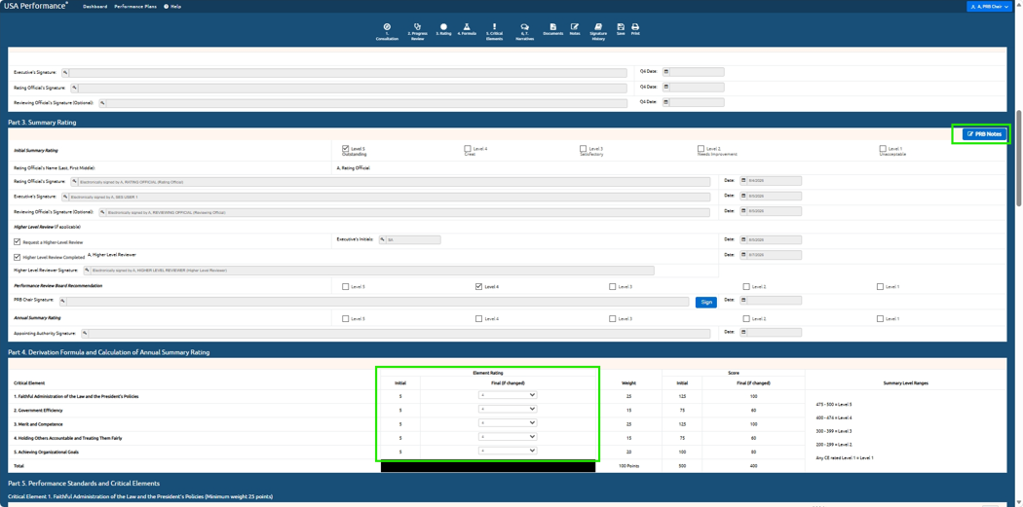The height and width of the screenshot is (507, 1023).
Task: Jump to 4. Formula flask icon
Action: coord(467,29)
